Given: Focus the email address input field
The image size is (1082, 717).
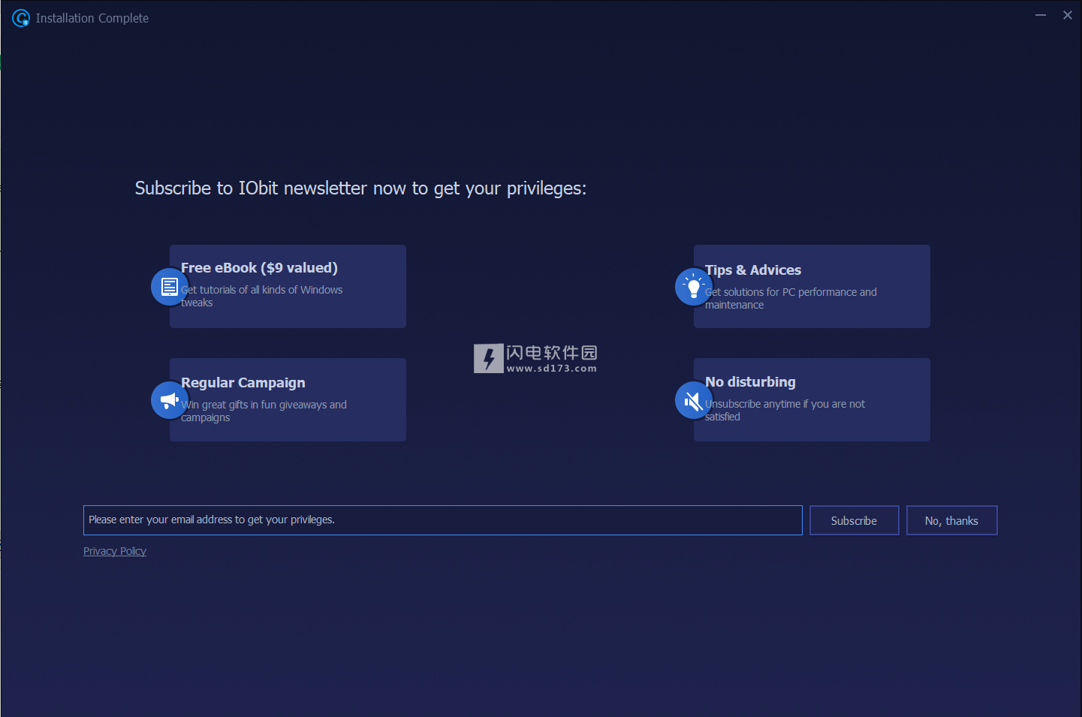Looking at the screenshot, I should [x=443, y=520].
